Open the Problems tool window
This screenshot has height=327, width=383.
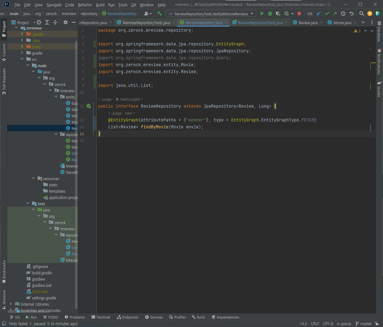[x=74, y=317]
